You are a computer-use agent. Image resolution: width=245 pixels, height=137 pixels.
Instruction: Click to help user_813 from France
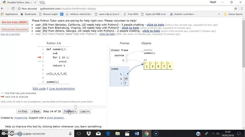click(x=107, y=34)
